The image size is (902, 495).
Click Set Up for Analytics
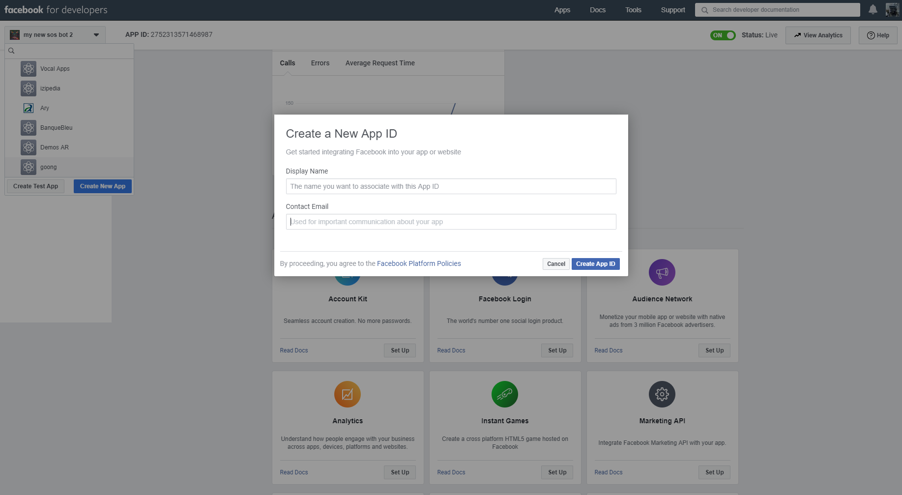coord(400,472)
